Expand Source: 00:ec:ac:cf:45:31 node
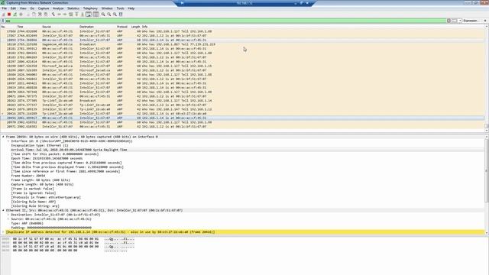The height and width of the screenshot is (275, 489). [8, 219]
